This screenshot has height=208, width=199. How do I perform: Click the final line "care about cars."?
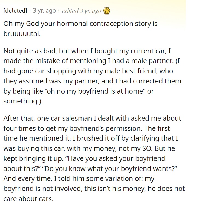pos(28,199)
